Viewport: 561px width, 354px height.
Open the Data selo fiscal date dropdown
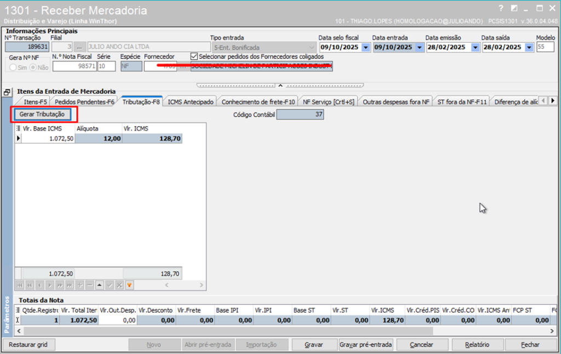click(365, 47)
